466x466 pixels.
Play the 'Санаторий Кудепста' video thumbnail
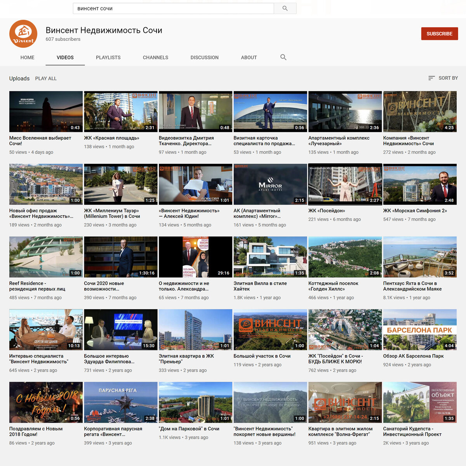pyautogui.click(x=420, y=402)
